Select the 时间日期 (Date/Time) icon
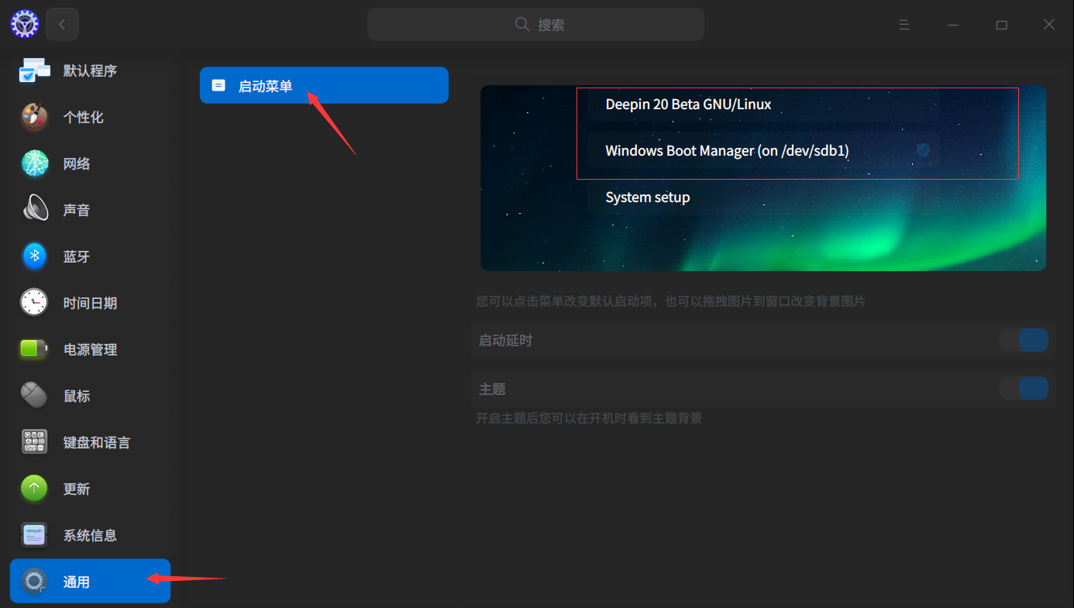This screenshot has width=1074, height=608. coord(34,302)
